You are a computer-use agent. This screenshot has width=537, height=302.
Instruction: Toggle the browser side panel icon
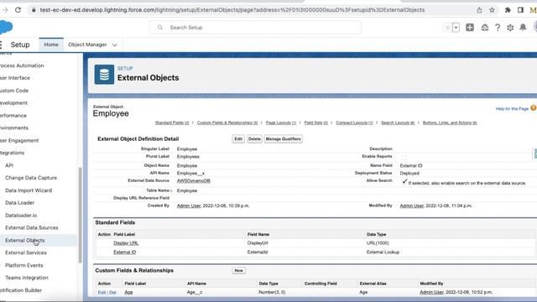coord(520,10)
